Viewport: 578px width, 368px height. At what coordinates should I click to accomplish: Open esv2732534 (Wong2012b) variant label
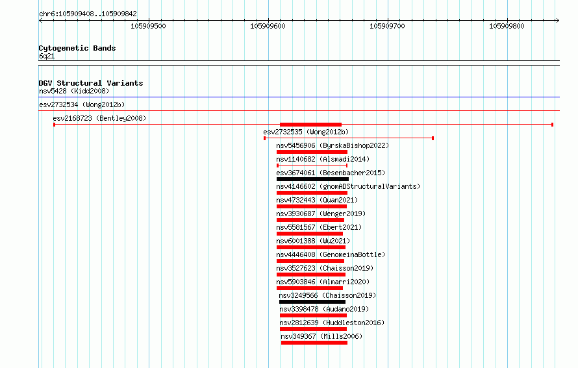pyautogui.click(x=82, y=104)
